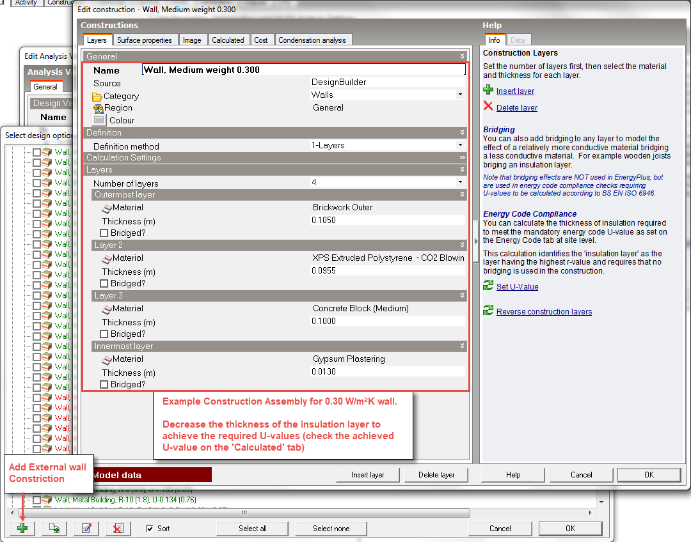Open the Number of layers dropdown
This screenshot has width=691, height=542.
point(459,183)
